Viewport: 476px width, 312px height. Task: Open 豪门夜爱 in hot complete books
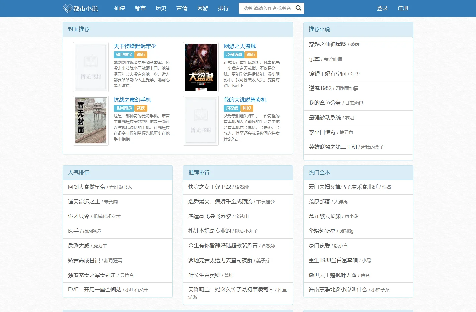(x=319, y=246)
